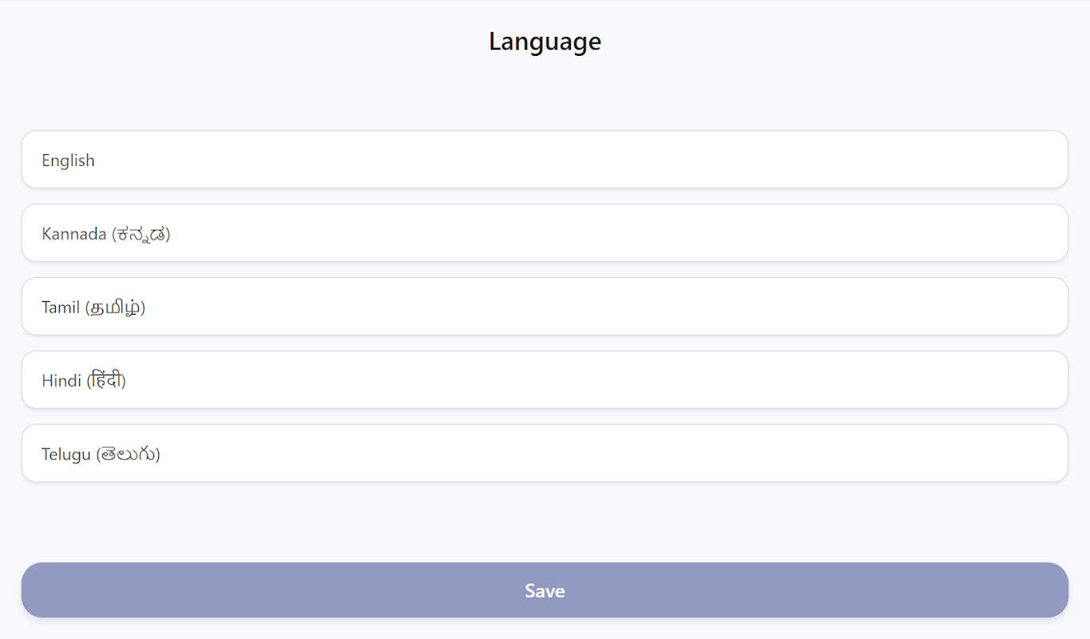
Task: Choose Kannada as the language
Action: 545,233
